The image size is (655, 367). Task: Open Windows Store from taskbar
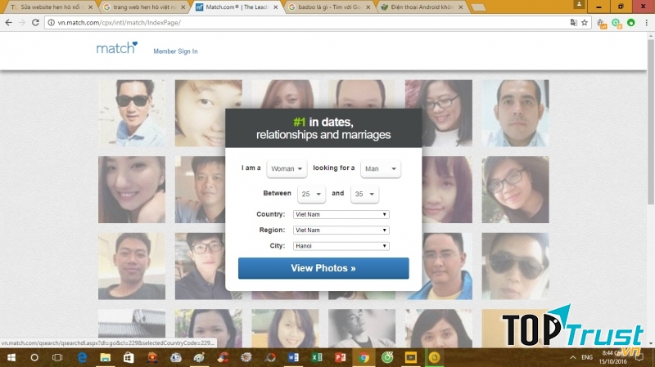[x=129, y=357]
